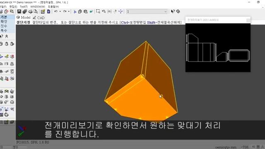Click the blue new document icon
Image resolution: width=265 pixels, height=149 pixels.
48,12
